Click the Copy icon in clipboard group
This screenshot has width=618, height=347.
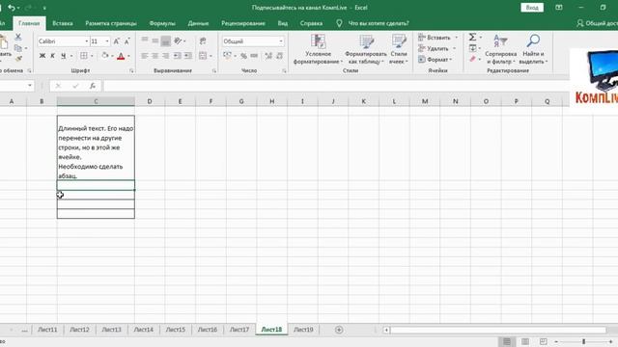click(x=17, y=48)
